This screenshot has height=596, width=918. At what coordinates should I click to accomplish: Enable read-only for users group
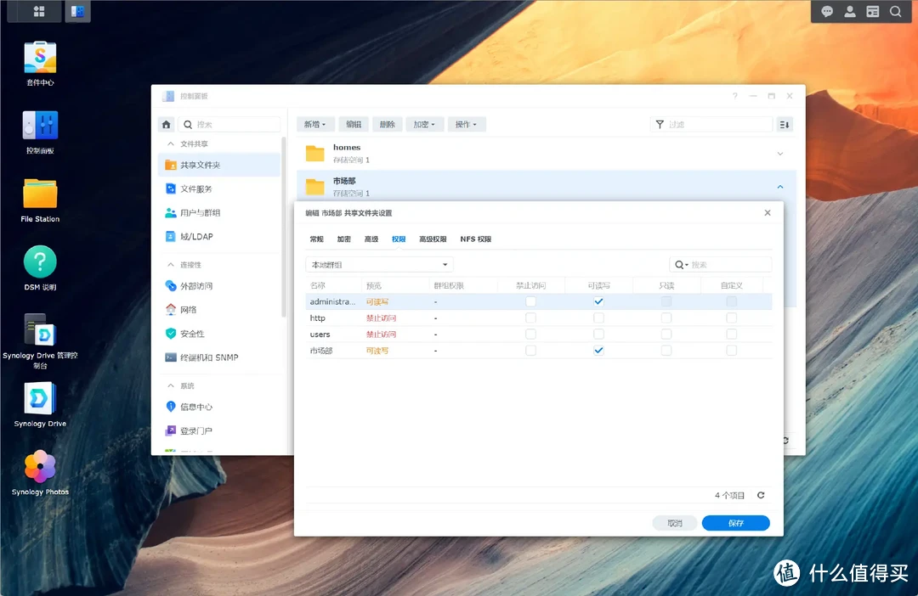(666, 335)
